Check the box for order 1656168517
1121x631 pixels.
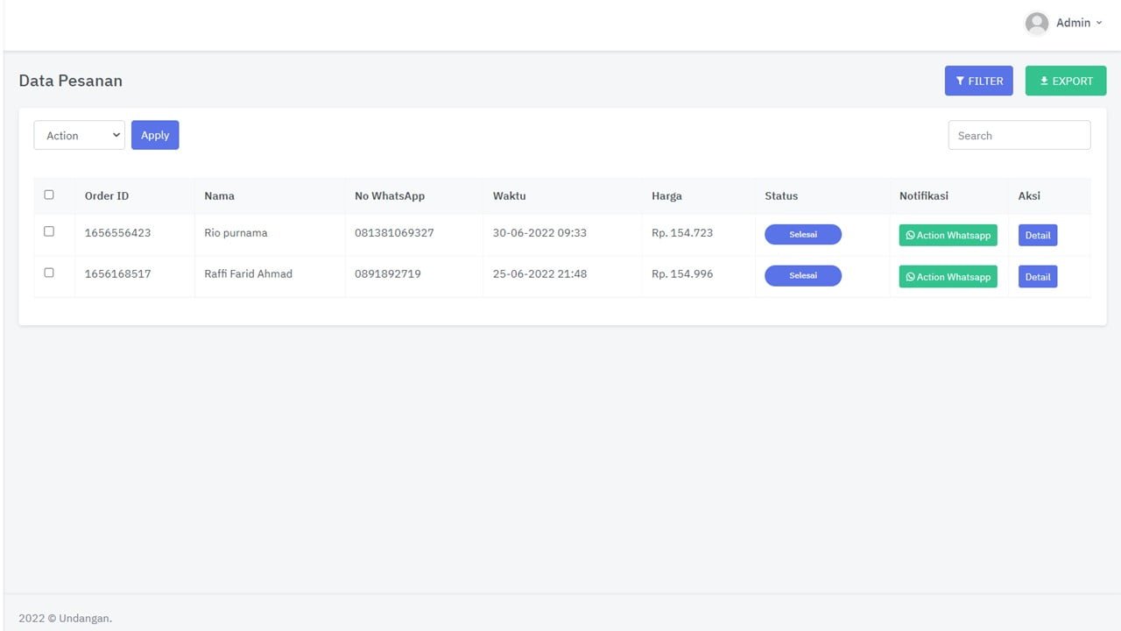pyautogui.click(x=49, y=273)
